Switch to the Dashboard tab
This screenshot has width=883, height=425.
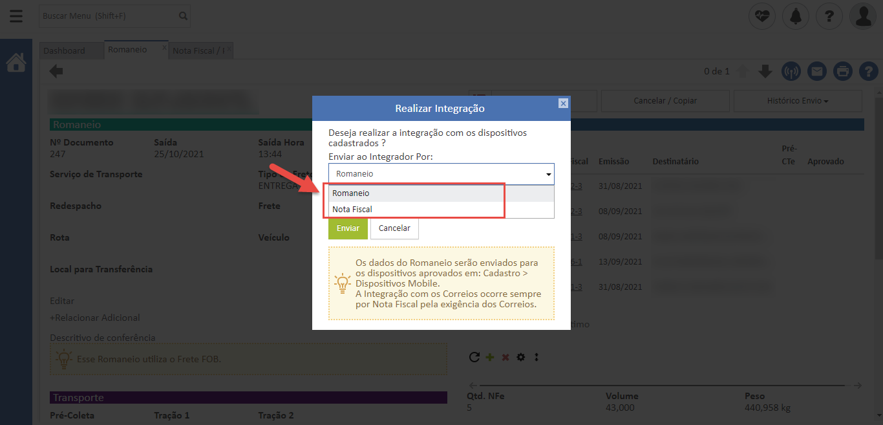[x=65, y=50]
